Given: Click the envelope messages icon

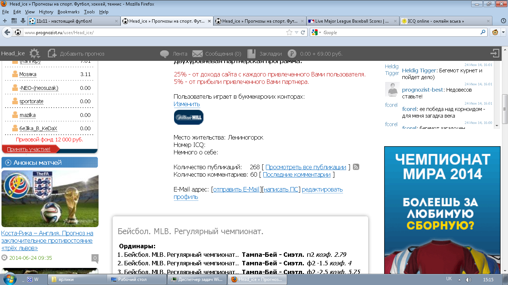Looking at the screenshot, I should (197, 54).
